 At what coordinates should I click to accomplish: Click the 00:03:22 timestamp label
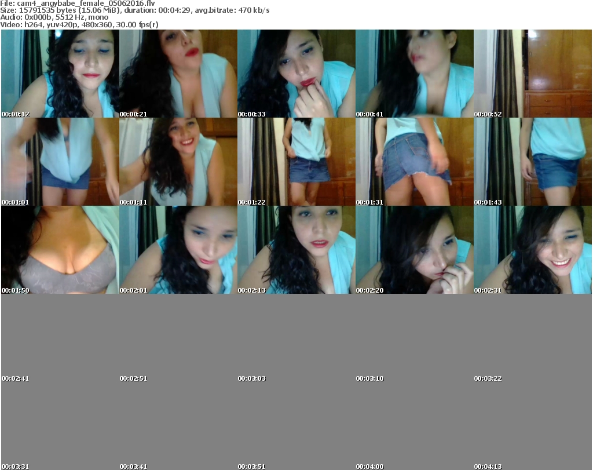coord(488,378)
